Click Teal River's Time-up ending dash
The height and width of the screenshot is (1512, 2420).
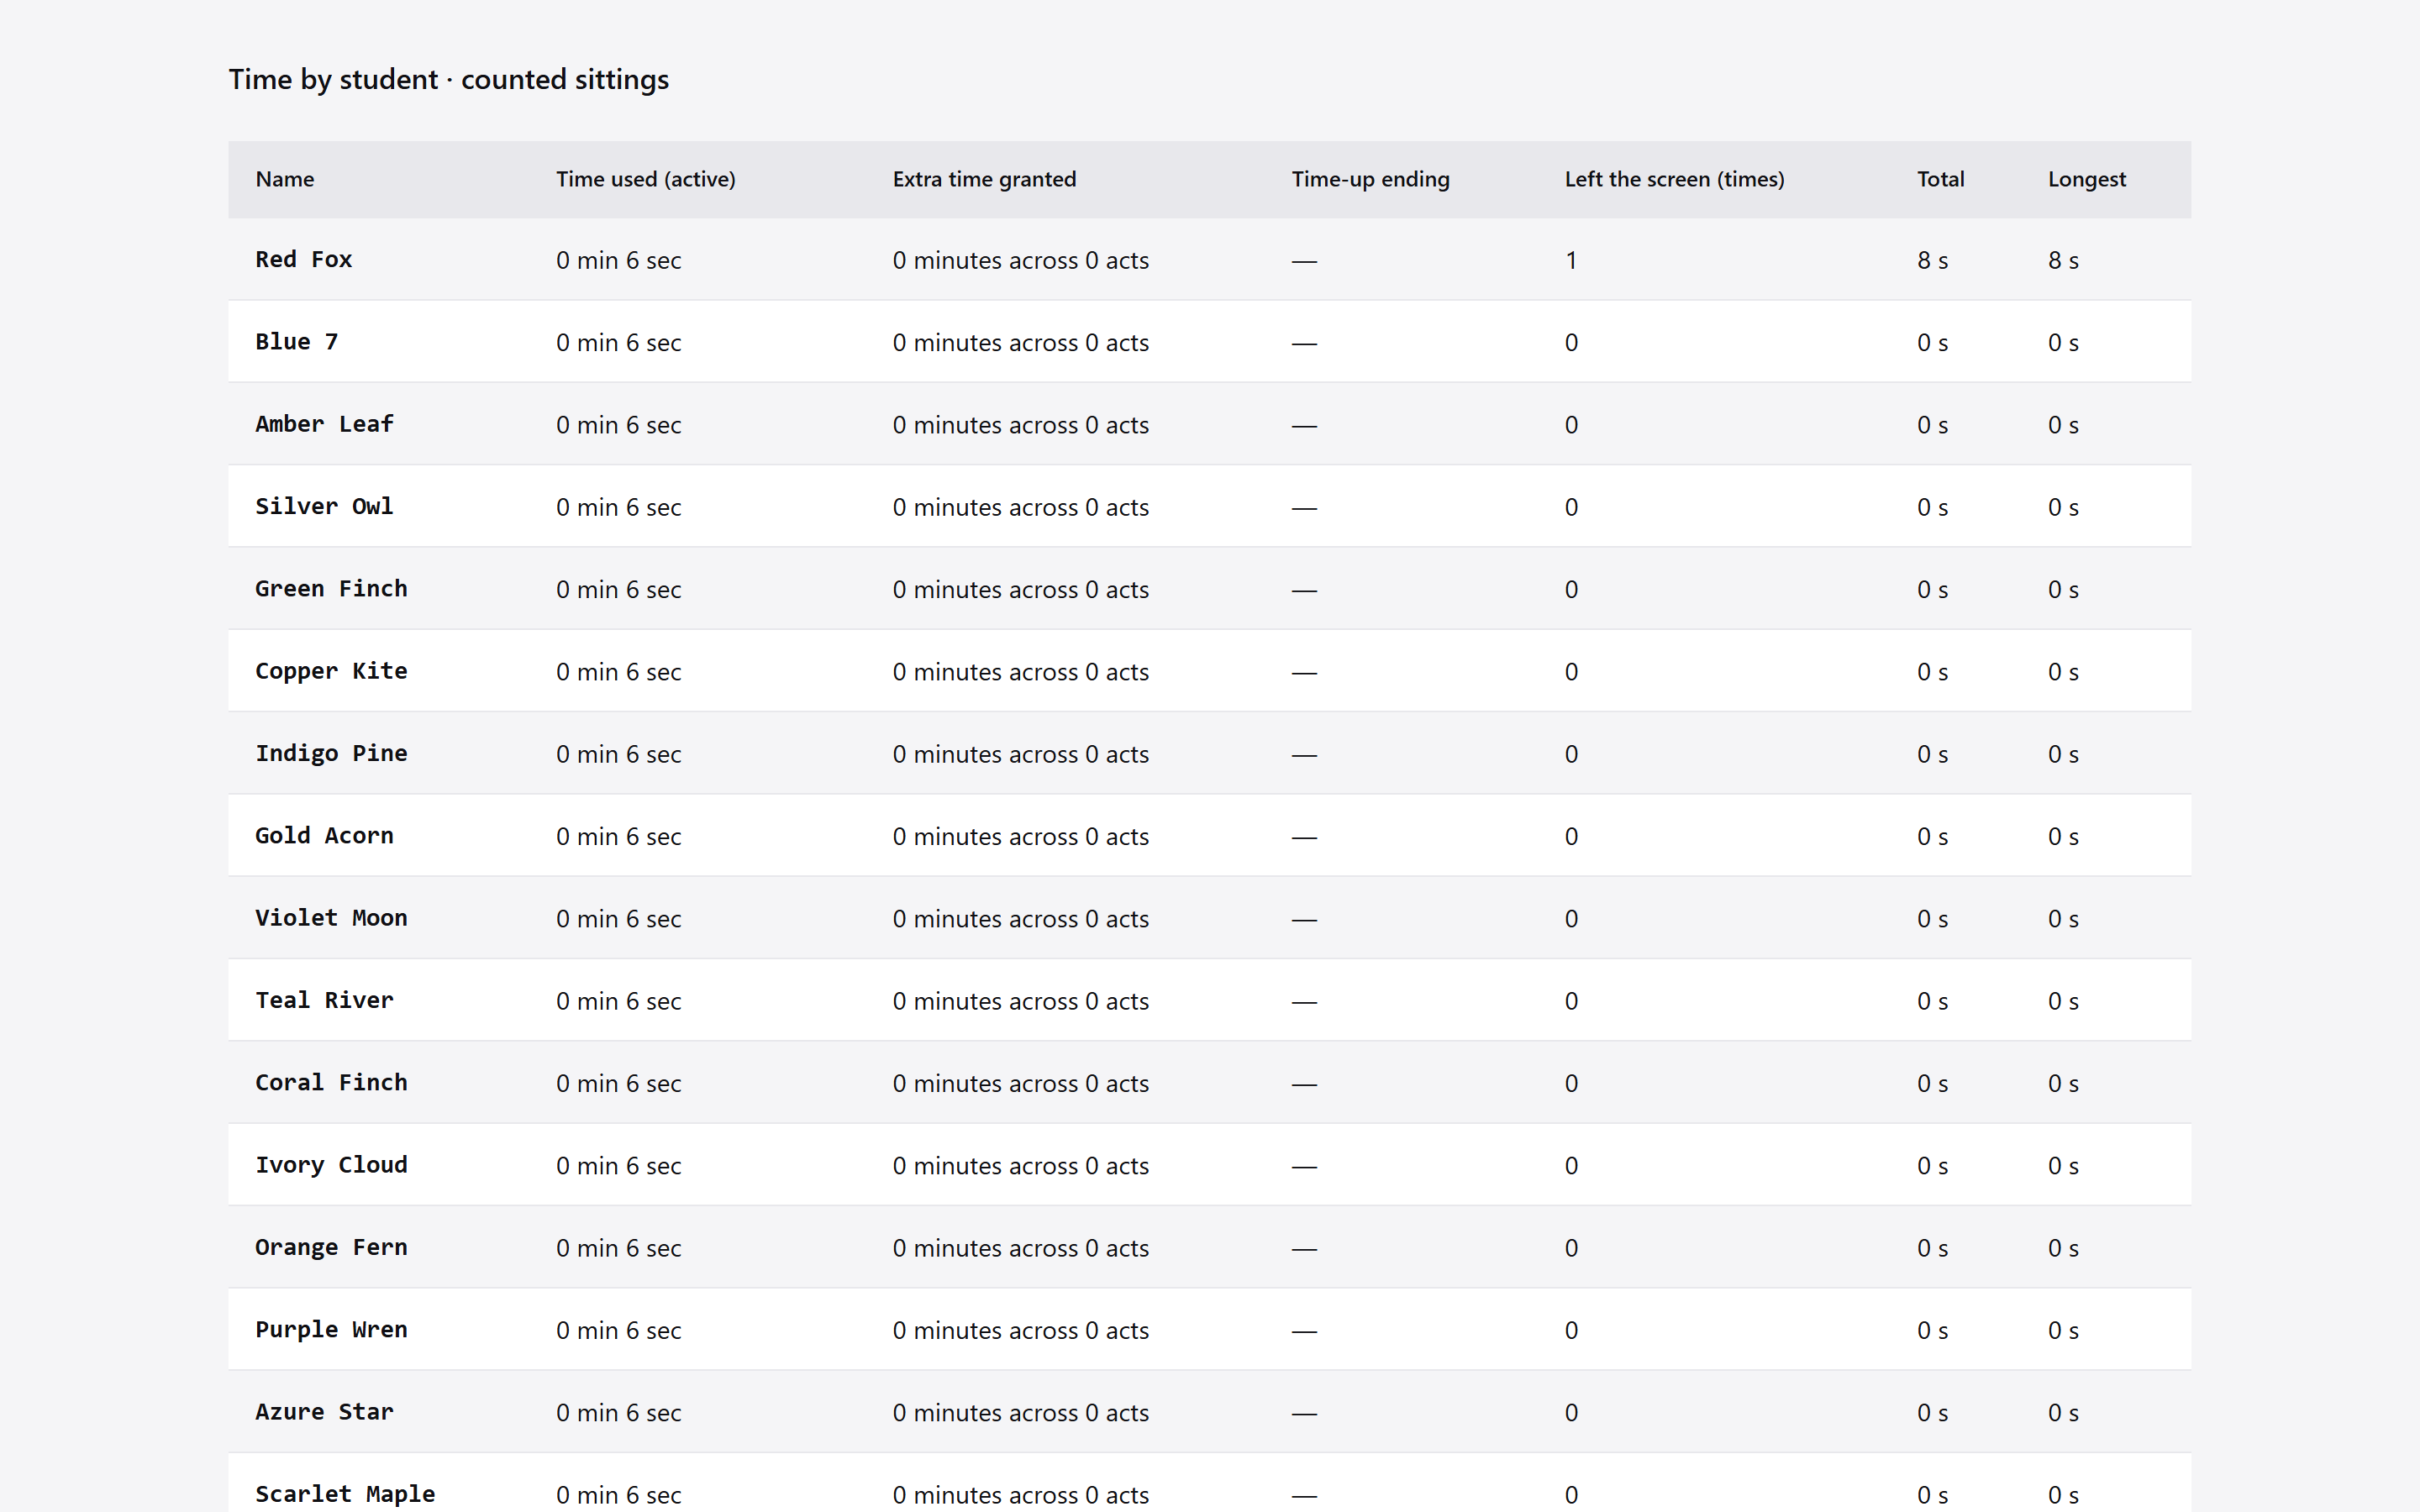tap(1304, 1002)
